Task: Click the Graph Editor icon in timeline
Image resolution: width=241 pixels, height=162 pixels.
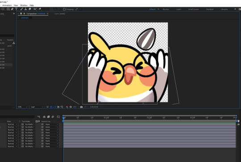Action: coord(58,117)
